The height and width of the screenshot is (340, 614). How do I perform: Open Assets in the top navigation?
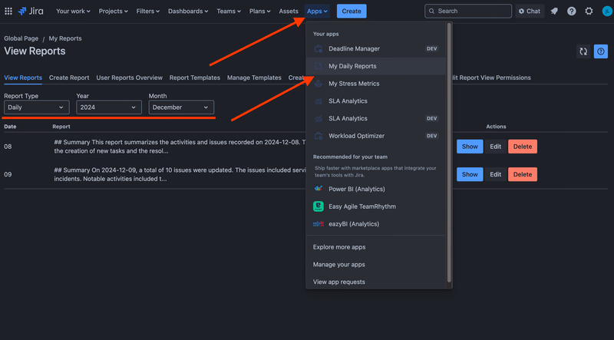(x=289, y=11)
